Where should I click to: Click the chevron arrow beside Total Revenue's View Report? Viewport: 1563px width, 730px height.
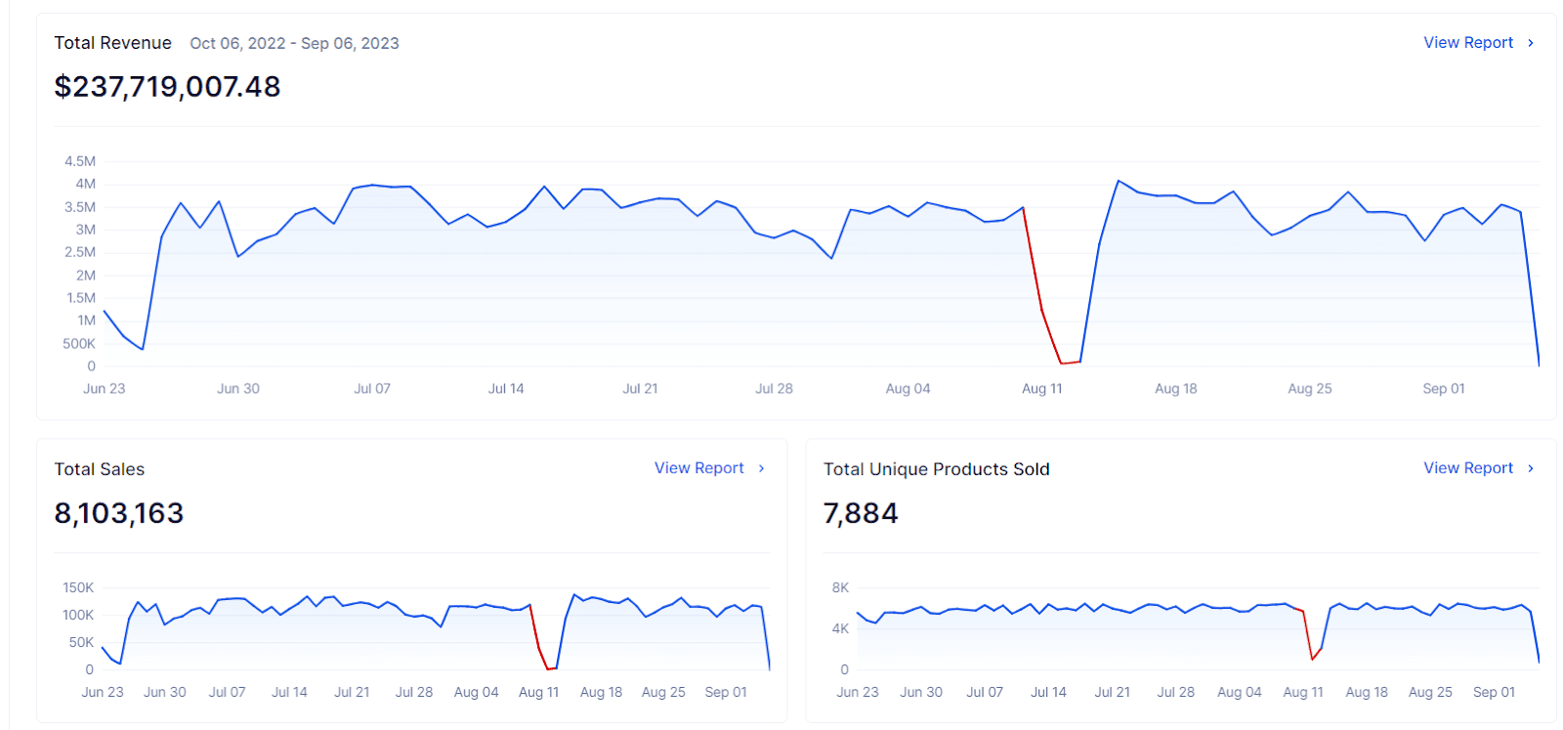pos(1531,43)
